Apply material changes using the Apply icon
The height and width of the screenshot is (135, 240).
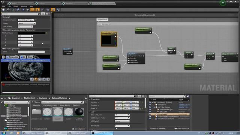(x=13, y=10)
